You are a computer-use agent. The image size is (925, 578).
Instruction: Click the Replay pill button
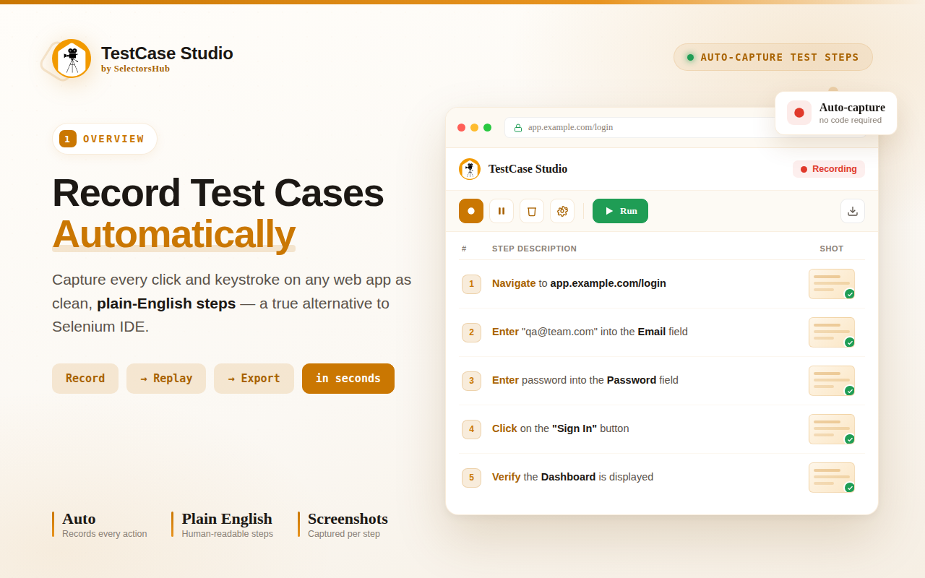[x=166, y=379]
